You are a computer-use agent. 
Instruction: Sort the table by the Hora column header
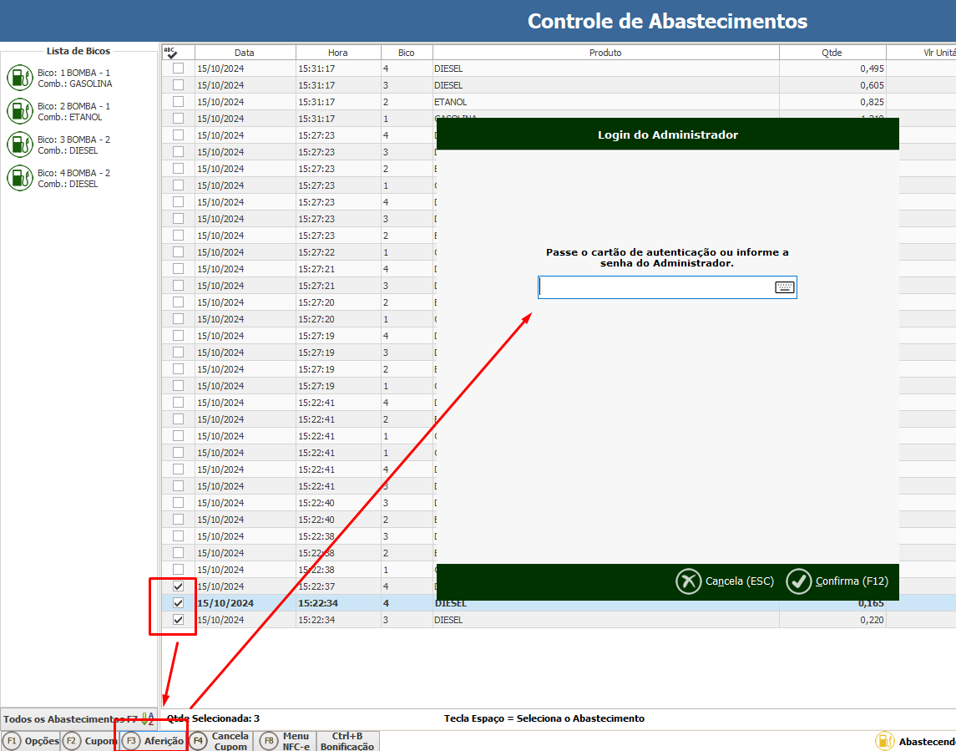tap(338, 53)
